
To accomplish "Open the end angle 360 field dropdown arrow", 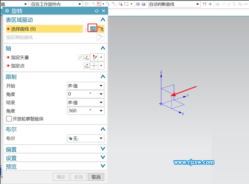I will click(101, 111).
